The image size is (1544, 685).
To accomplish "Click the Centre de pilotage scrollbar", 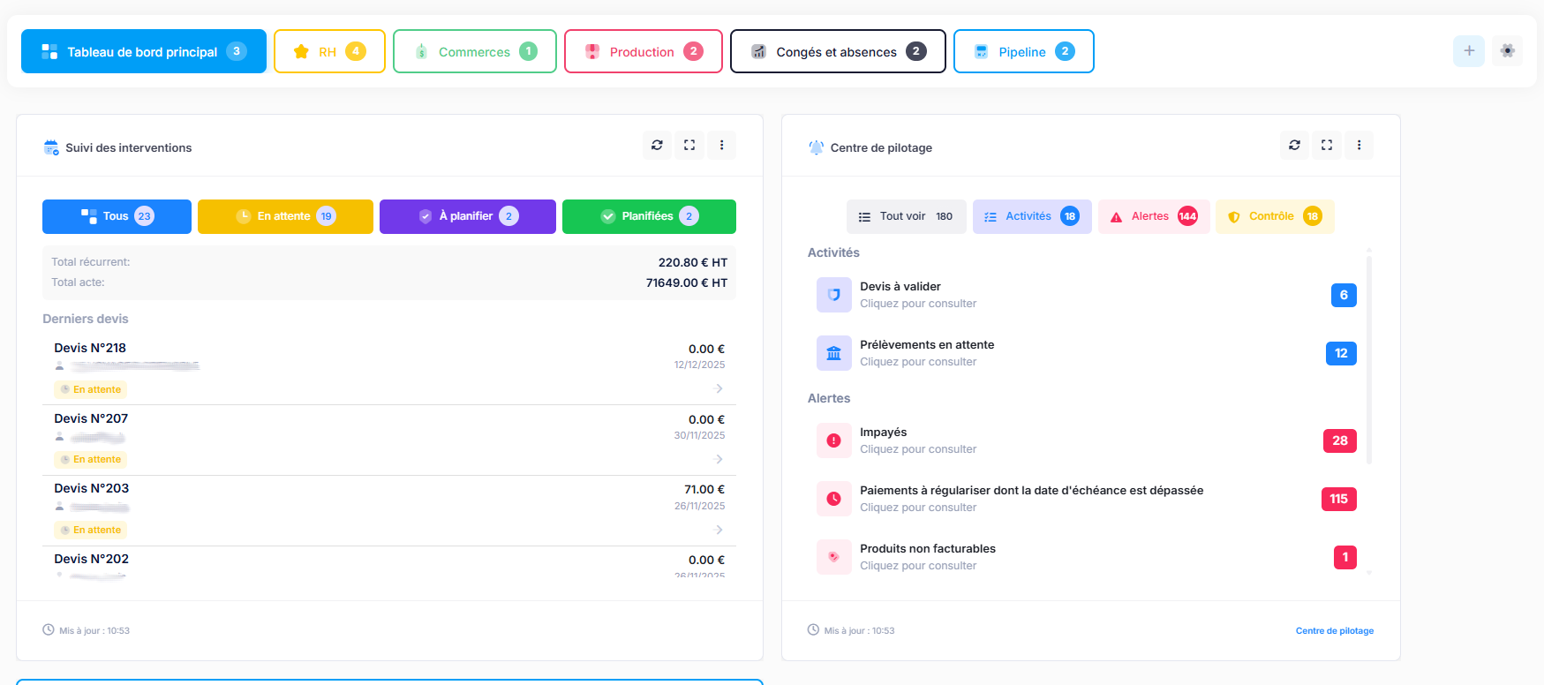I will [1369, 359].
